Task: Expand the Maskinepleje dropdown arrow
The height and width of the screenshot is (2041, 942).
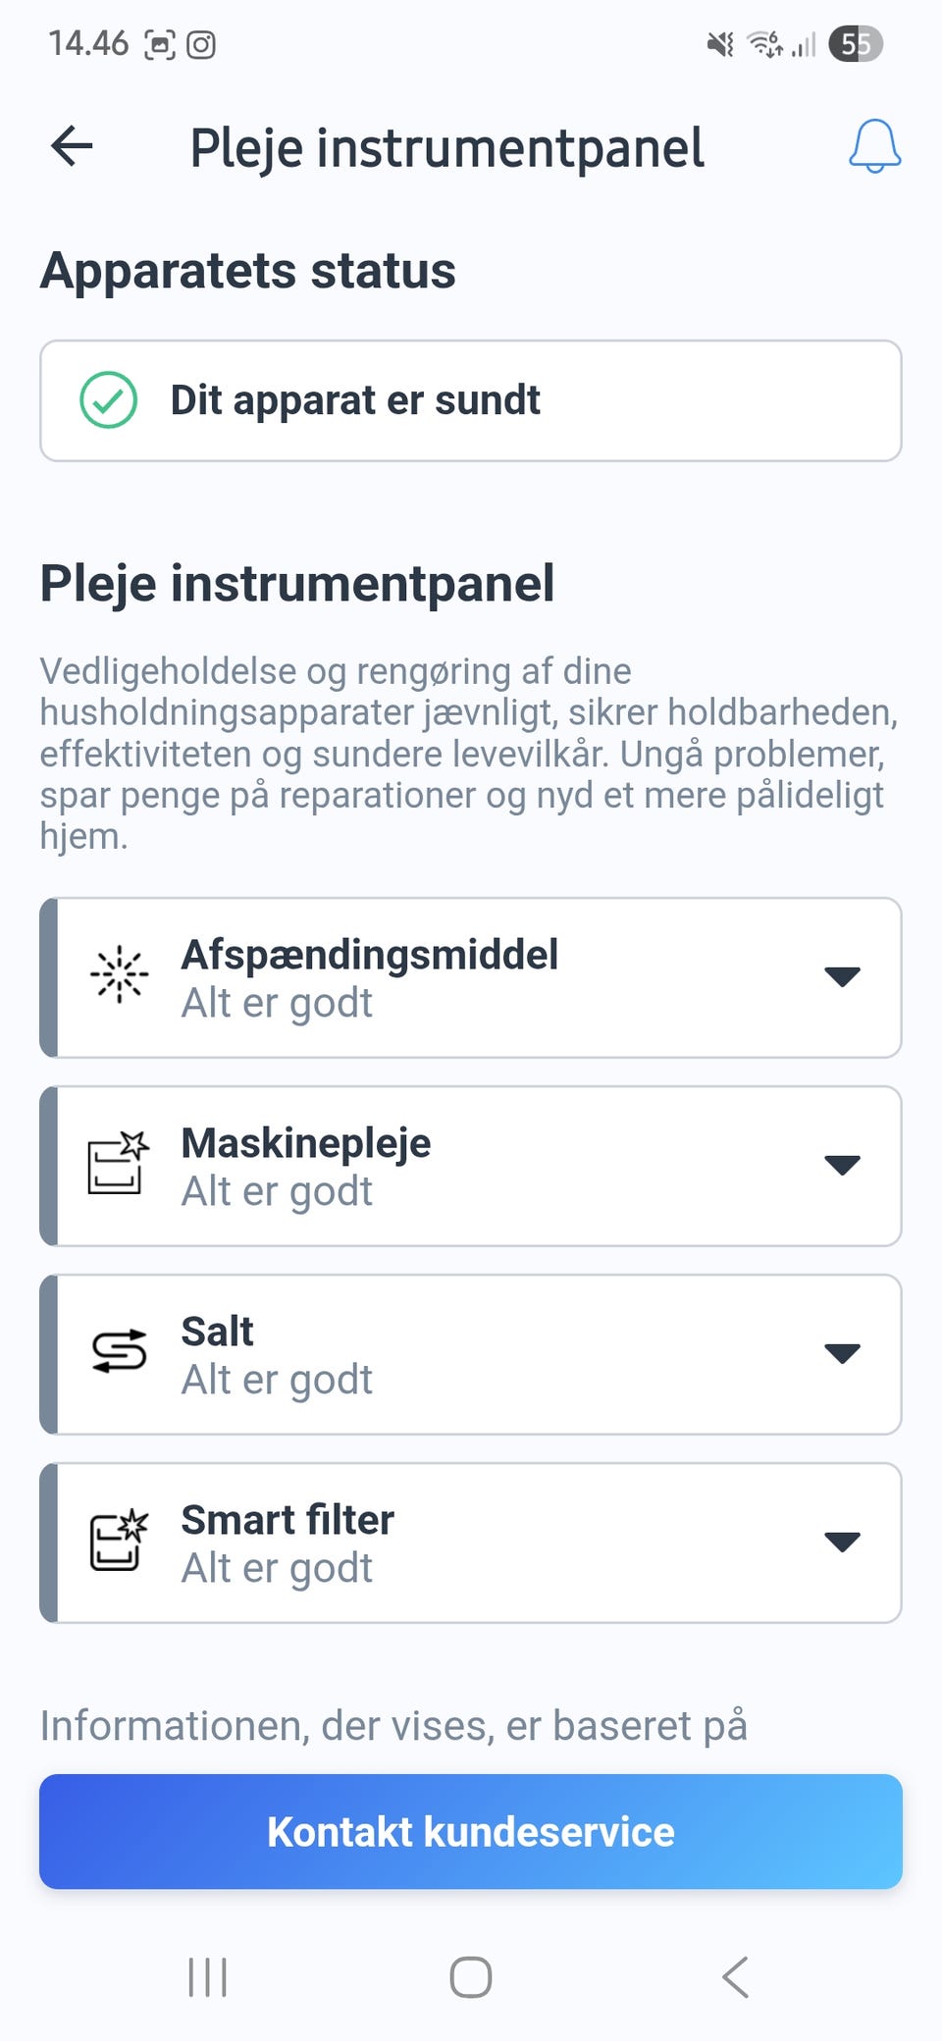Action: point(842,1165)
